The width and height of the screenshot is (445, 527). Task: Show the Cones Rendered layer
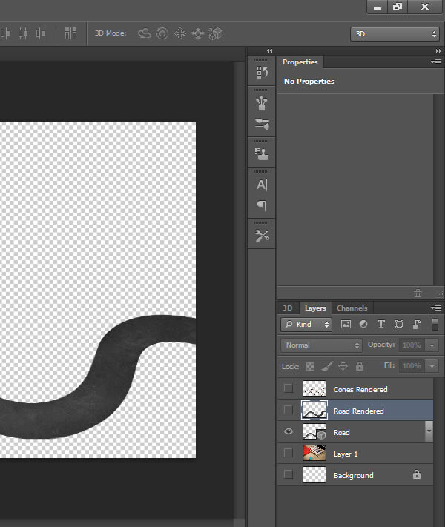(289, 388)
